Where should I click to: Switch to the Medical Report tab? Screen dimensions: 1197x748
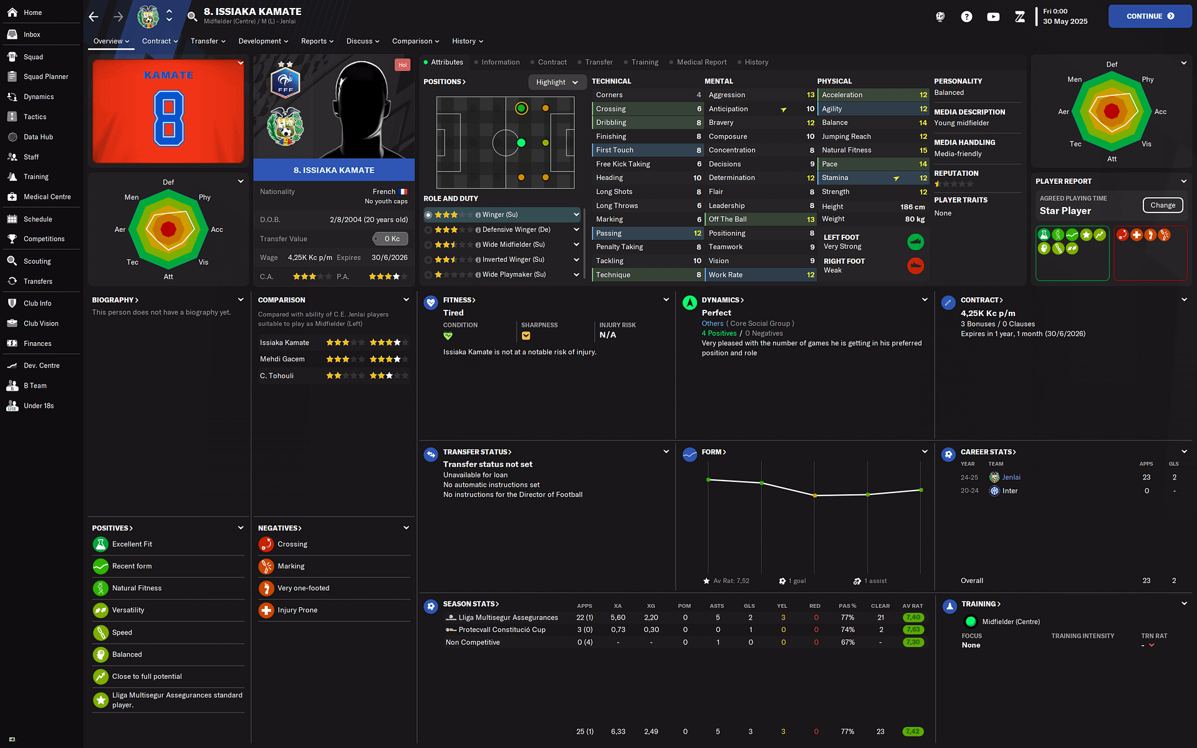pyautogui.click(x=701, y=62)
